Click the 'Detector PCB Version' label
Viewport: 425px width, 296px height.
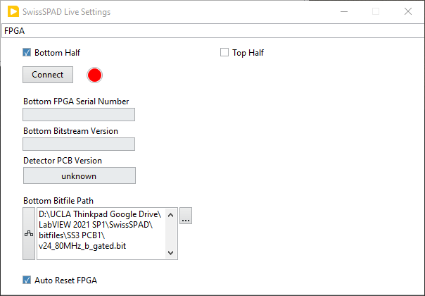[x=63, y=161]
